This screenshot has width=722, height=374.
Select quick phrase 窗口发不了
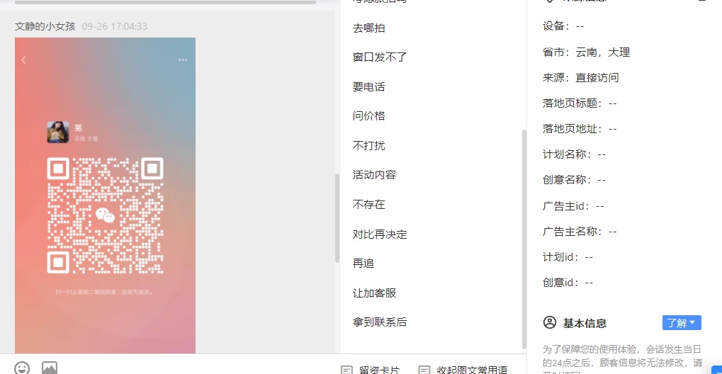(x=380, y=57)
